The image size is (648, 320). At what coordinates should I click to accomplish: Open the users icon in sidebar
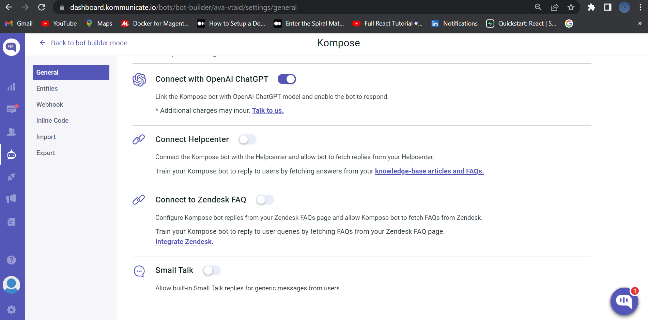tap(12, 132)
